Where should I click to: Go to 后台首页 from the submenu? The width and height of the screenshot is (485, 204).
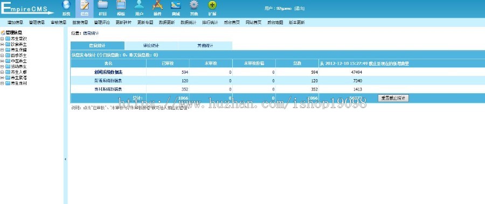click(232, 23)
